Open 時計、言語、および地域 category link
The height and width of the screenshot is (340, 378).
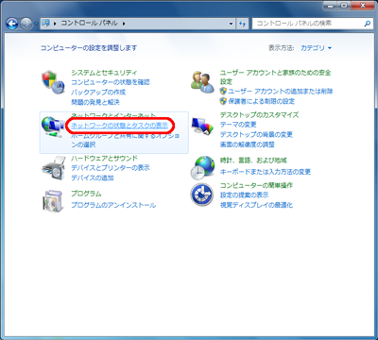(253, 161)
